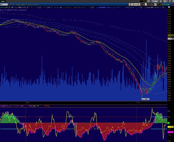Click the first small chart toolbar icon
Screen dimensions: 174x142
pyautogui.click(x=130, y=4)
